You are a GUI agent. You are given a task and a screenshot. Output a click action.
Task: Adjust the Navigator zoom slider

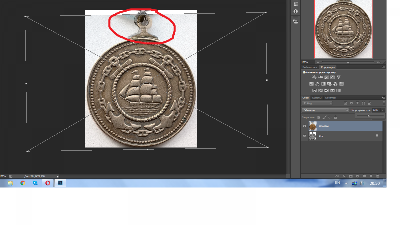click(348, 62)
